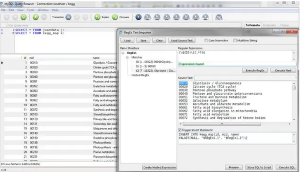Click Source Text horizontal scrollbar left arrow
This screenshot has width=300, height=172.
pyautogui.click(x=180, y=124)
